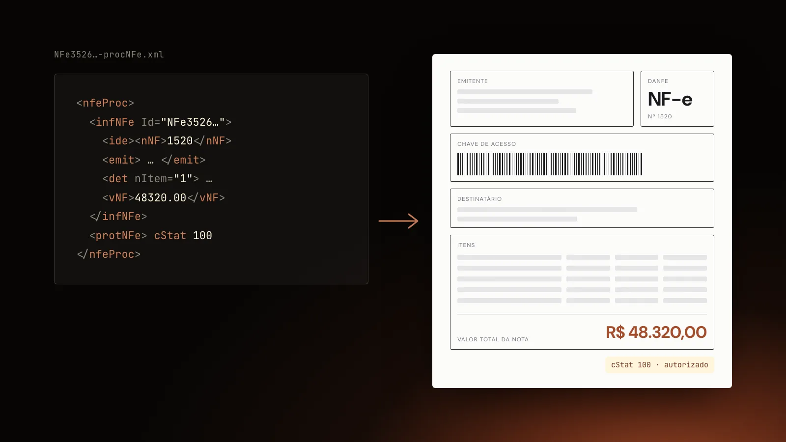
Task: Select the det nItem="1" code line
Action: click(x=157, y=179)
